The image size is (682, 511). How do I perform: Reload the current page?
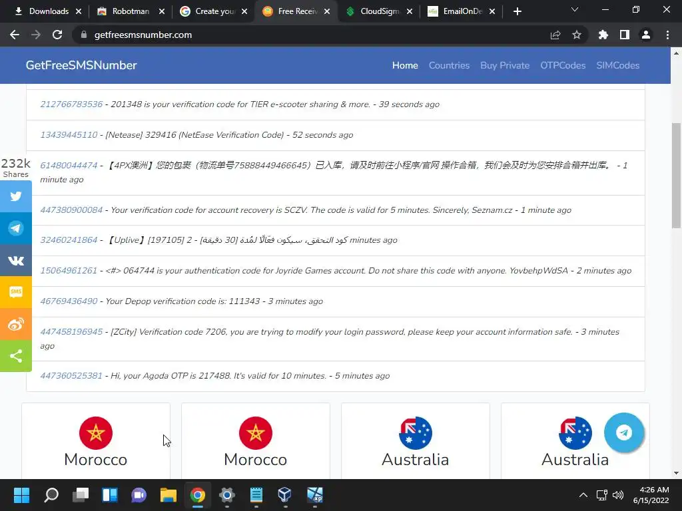pyautogui.click(x=57, y=35)
